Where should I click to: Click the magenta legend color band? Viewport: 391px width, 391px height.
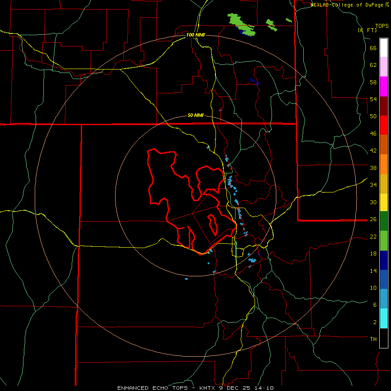click(384, 86)
